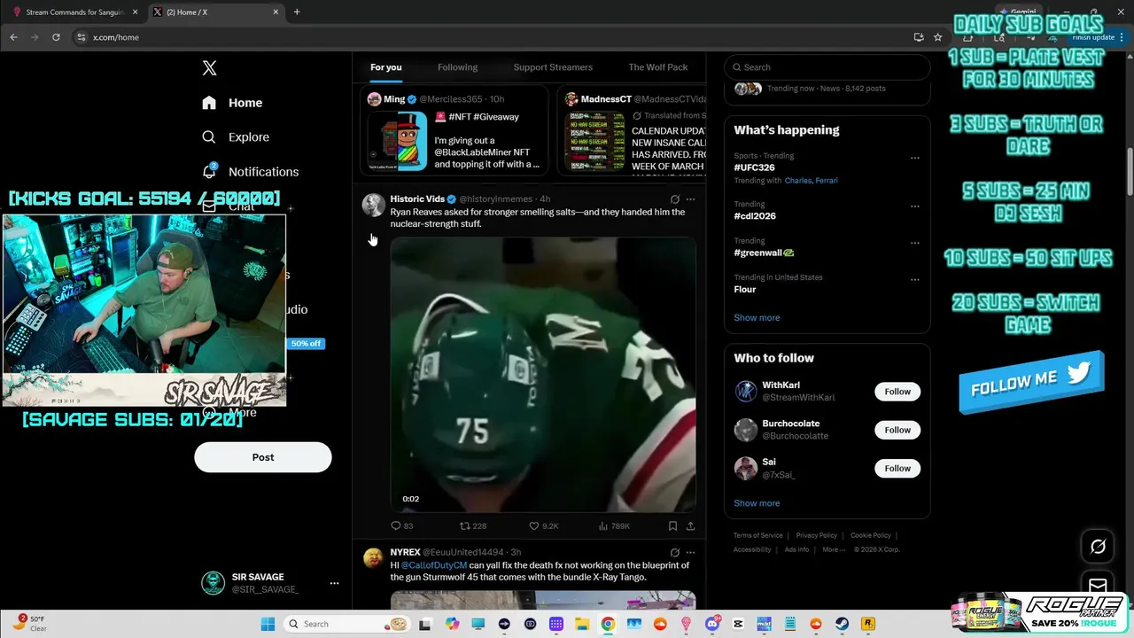This screenshot has height=638, width=1134.
Task: Follow WithKarl
Action: [x=897, y=392]
